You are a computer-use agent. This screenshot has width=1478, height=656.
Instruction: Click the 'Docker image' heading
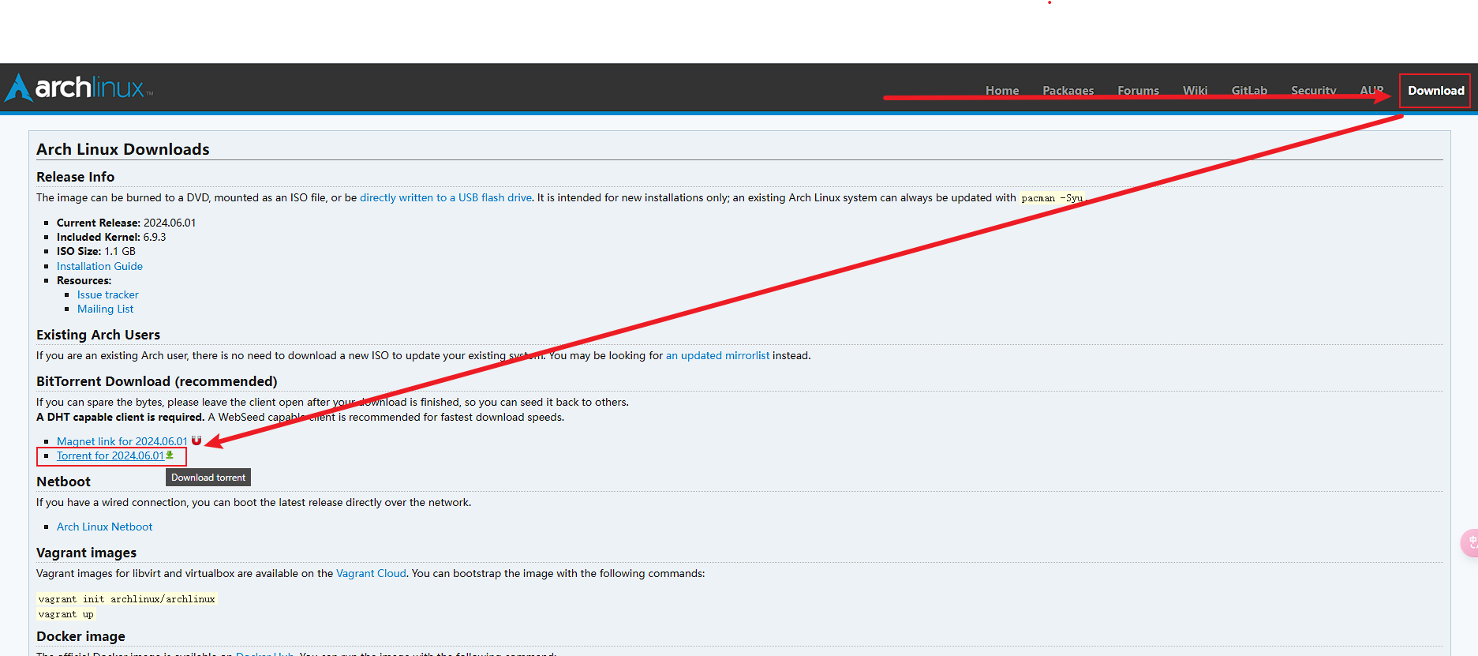[x=80, y=636]
